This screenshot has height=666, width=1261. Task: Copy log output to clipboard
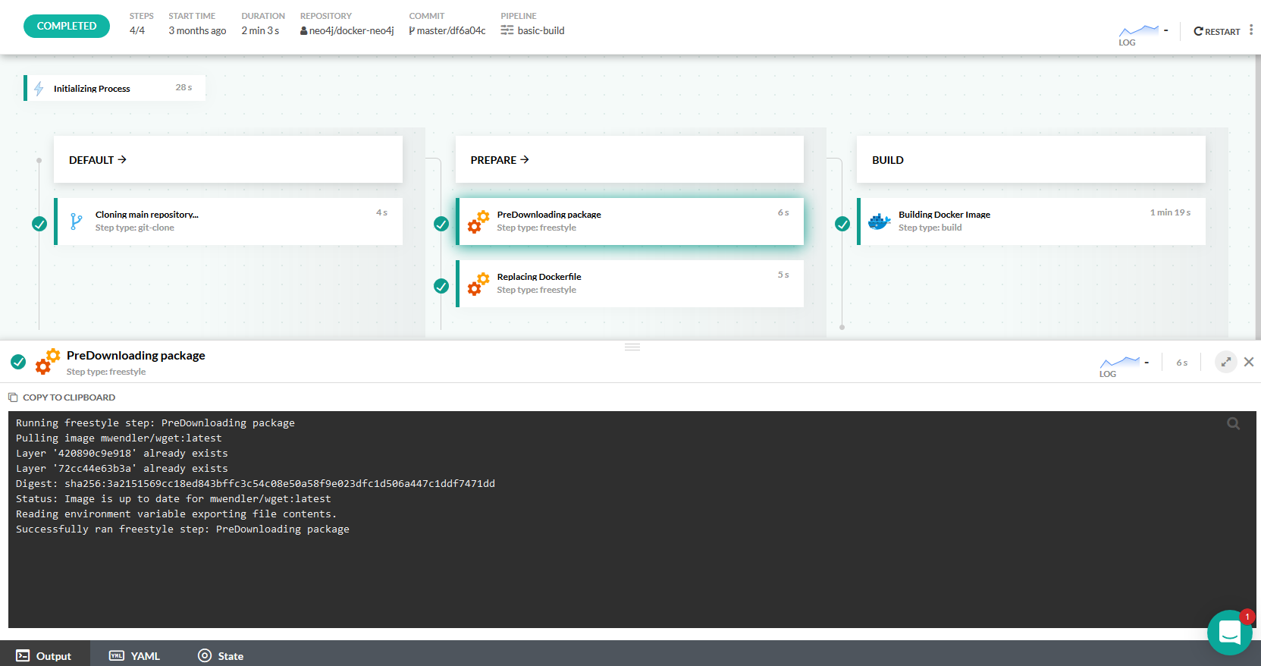click(x=62, y=397)
